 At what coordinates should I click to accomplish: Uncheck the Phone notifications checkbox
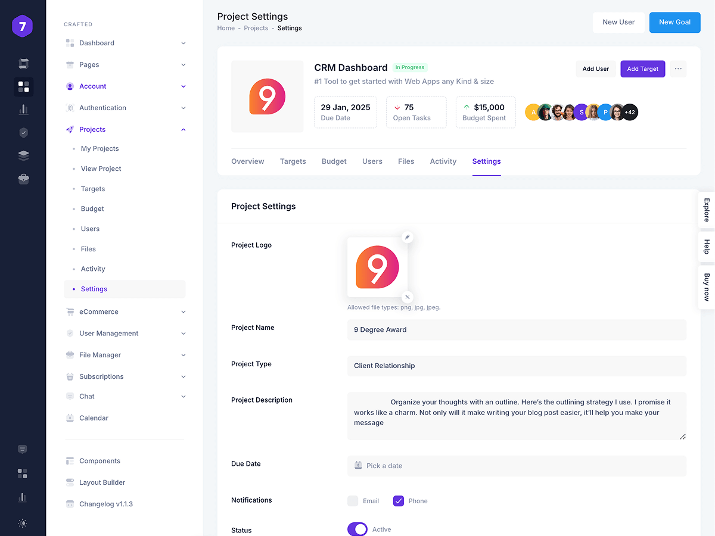click(399, 501)
